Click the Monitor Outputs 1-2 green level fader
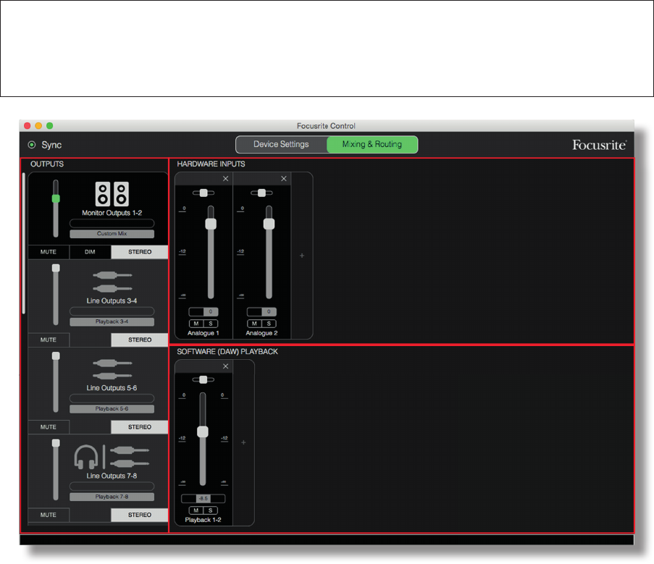Viewport: 654px width, 564px height. tap(56, 198)
